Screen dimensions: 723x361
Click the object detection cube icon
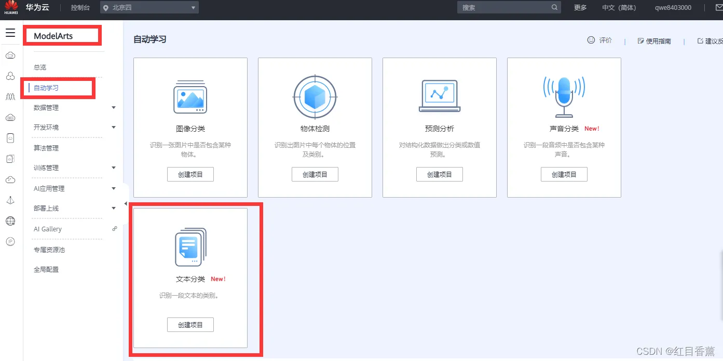315,97
